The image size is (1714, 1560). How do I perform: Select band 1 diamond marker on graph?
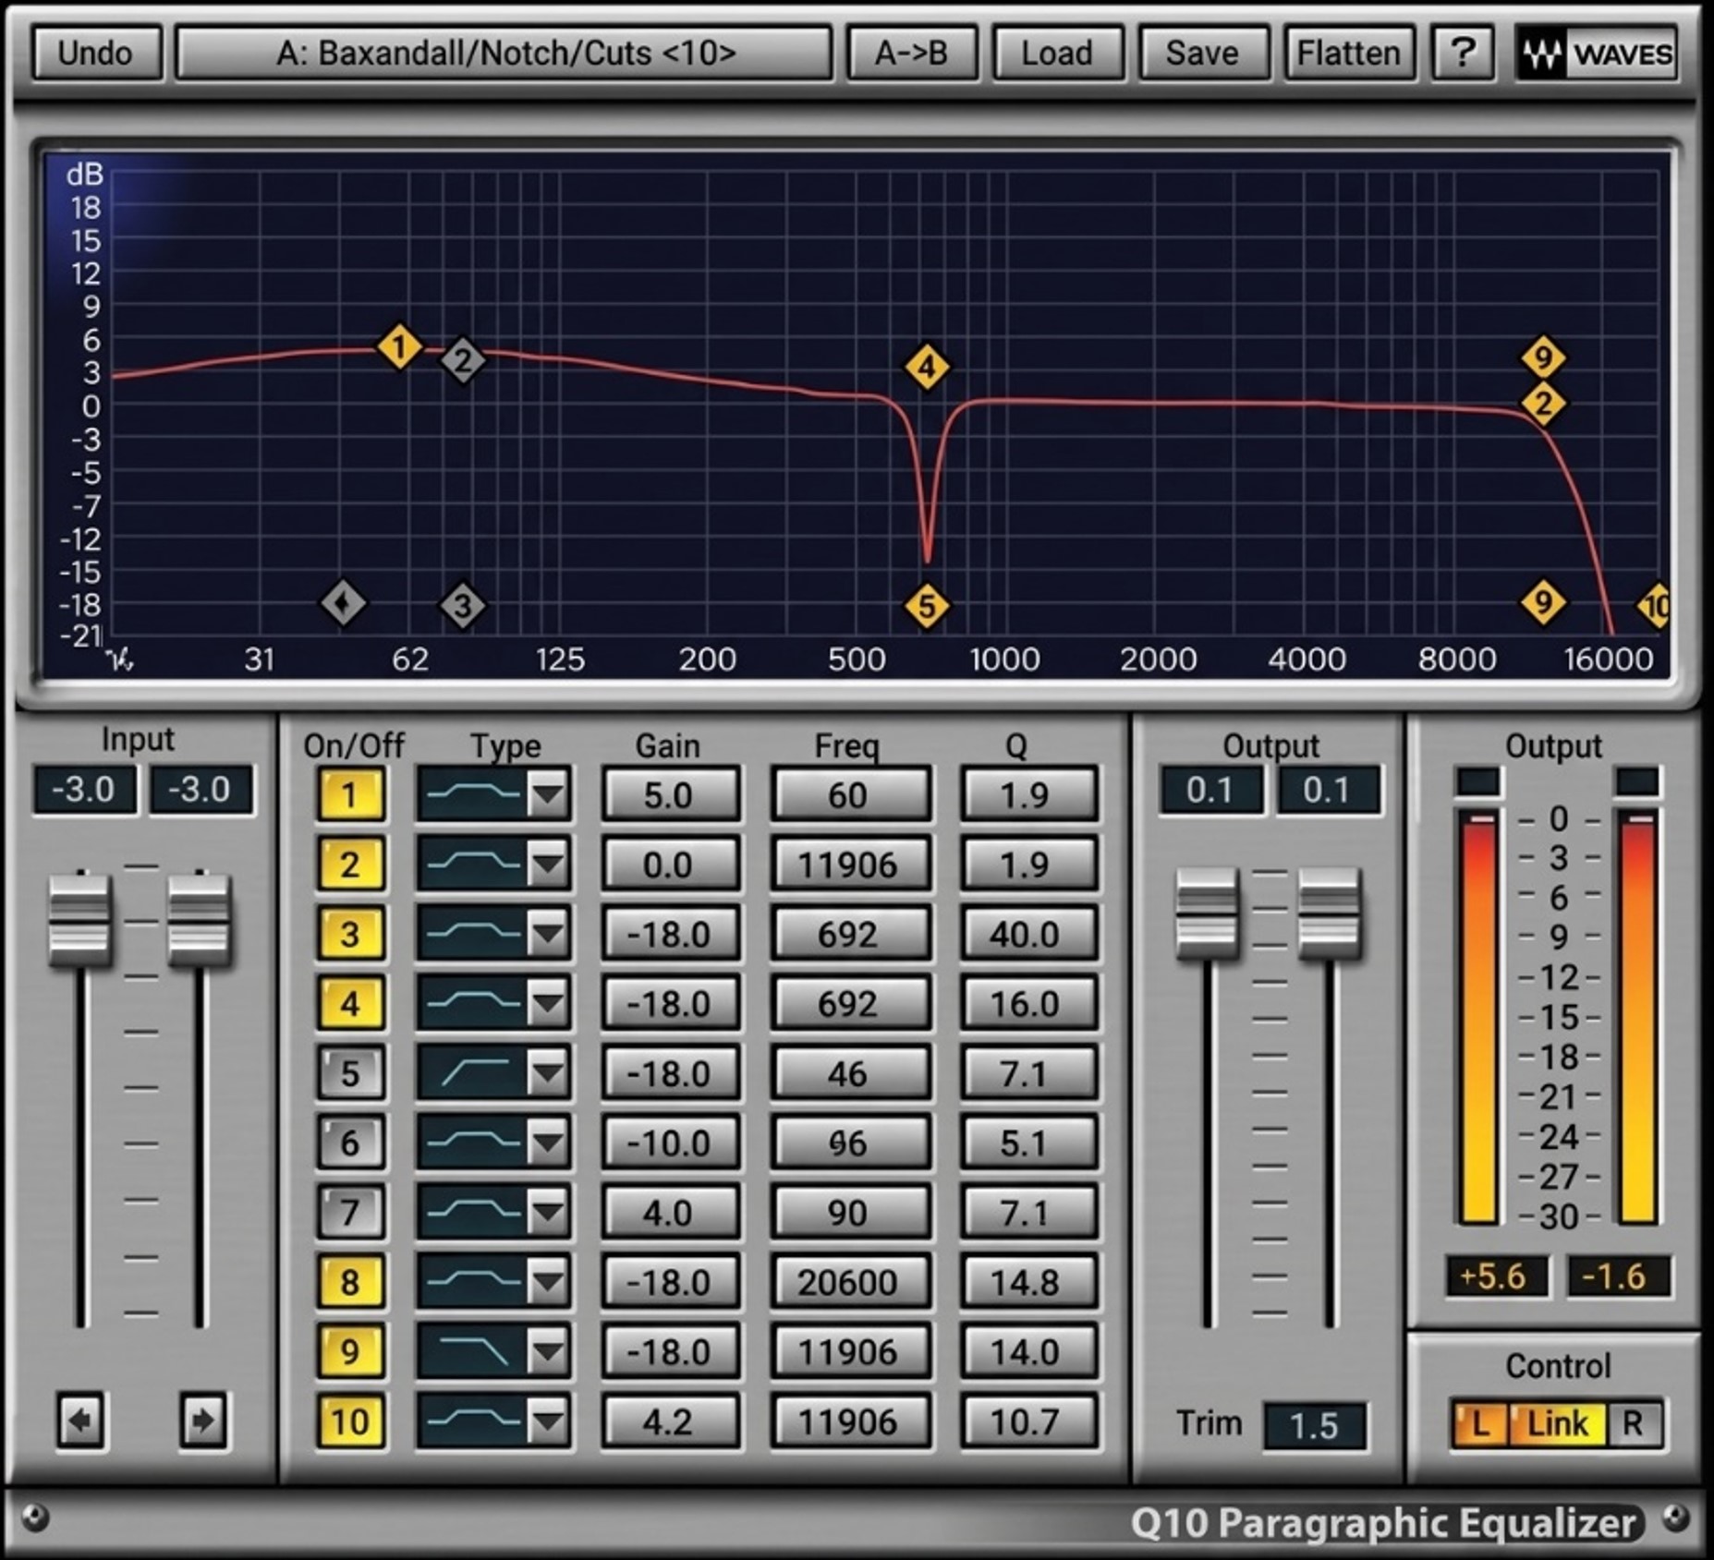pos(399,347)
